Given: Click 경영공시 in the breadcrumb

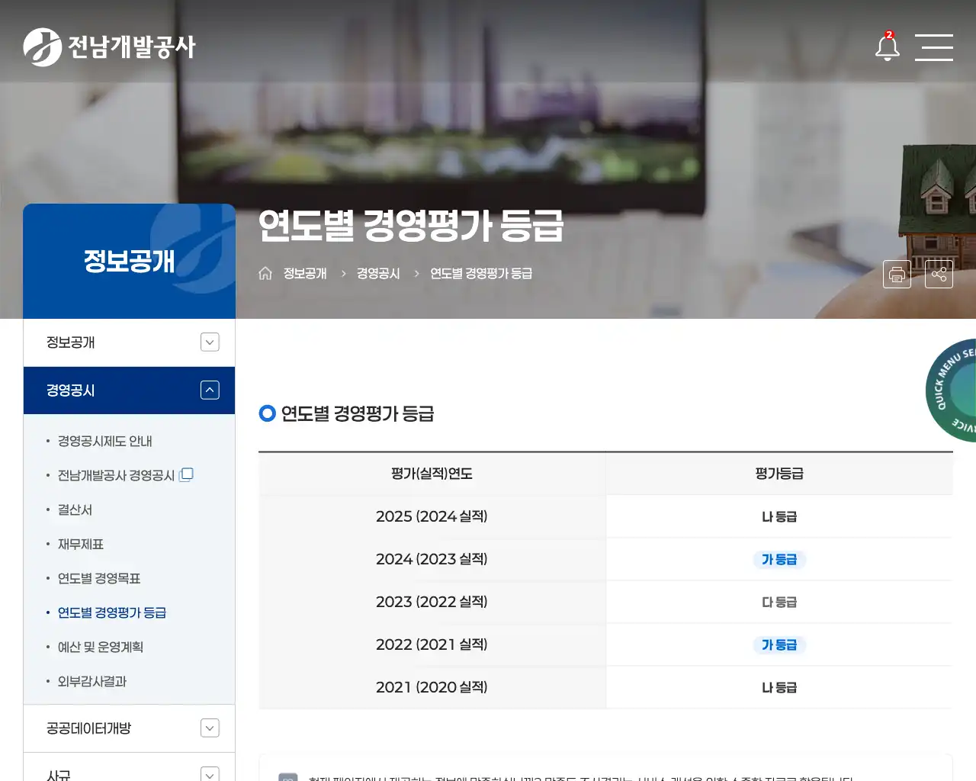Looking at the screenshot, I should (x=378, y=273).
